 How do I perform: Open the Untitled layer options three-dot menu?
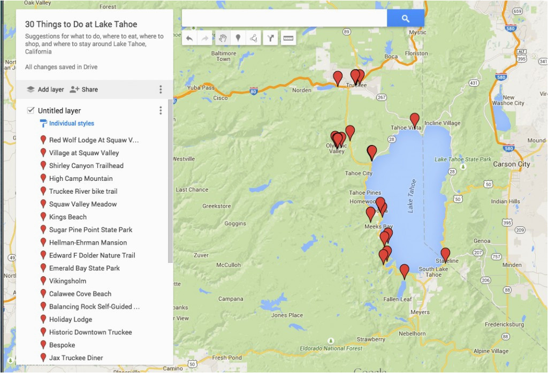pos(161,110)
